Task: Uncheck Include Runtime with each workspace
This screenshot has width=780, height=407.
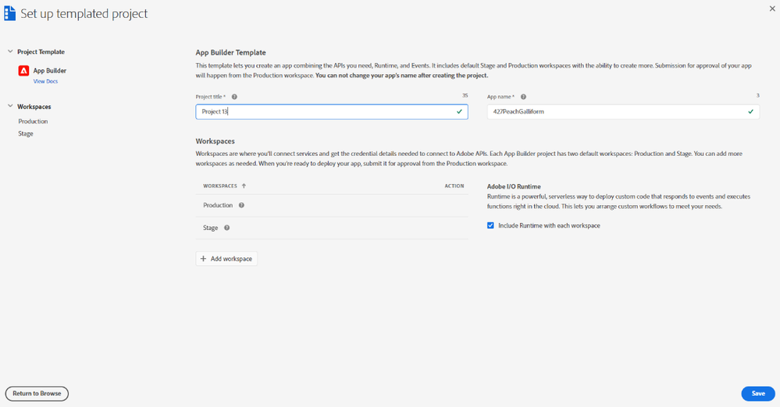Action: pyautogui.click(x=490, y=225)
